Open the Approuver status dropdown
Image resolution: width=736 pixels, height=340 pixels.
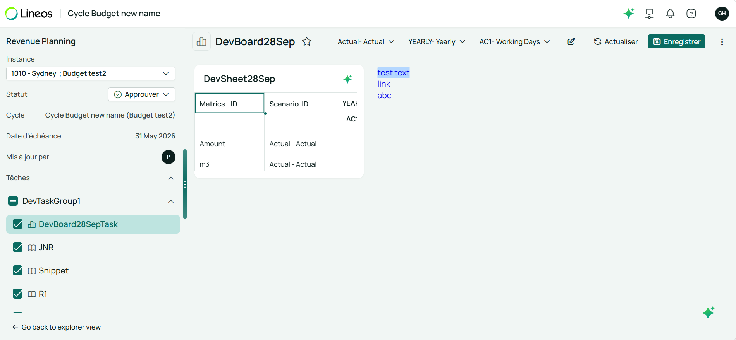point(142,94)
